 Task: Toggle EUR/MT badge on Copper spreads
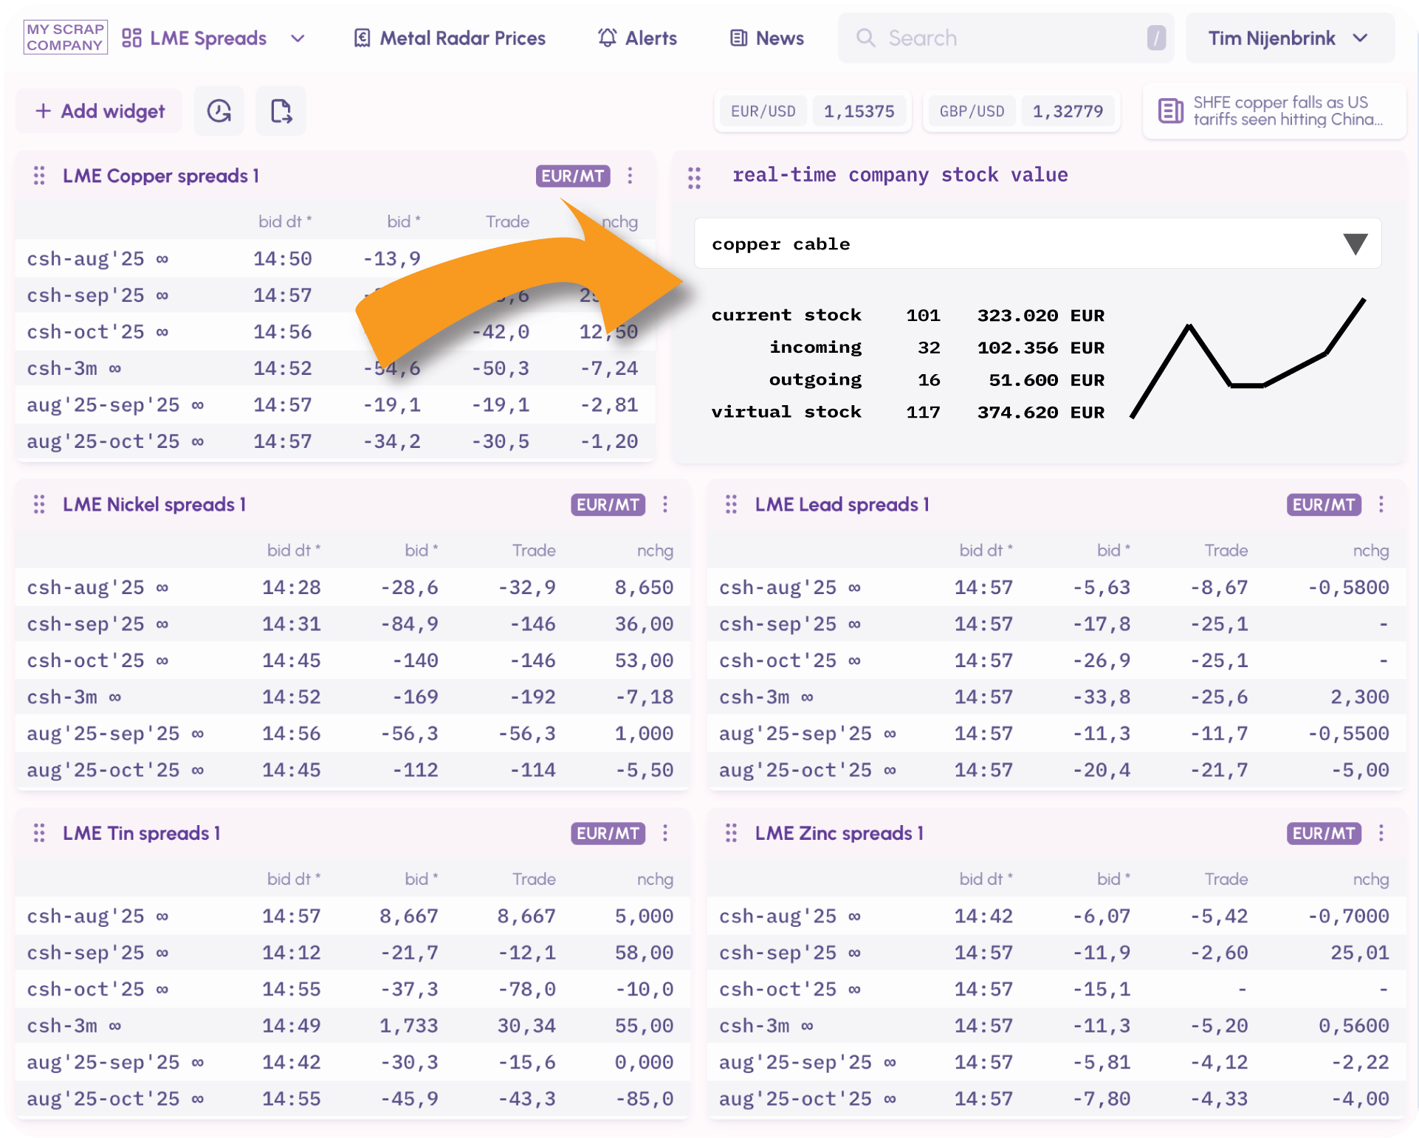coord(573,176)
